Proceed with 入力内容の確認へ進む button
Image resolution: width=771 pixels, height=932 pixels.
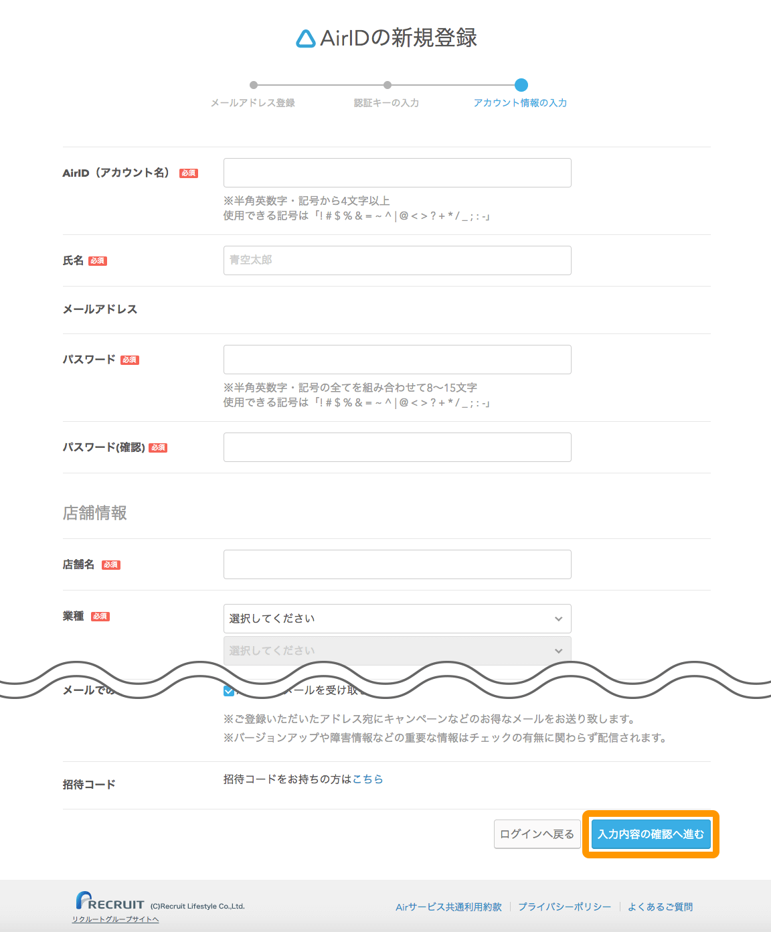tap(651, 834)
